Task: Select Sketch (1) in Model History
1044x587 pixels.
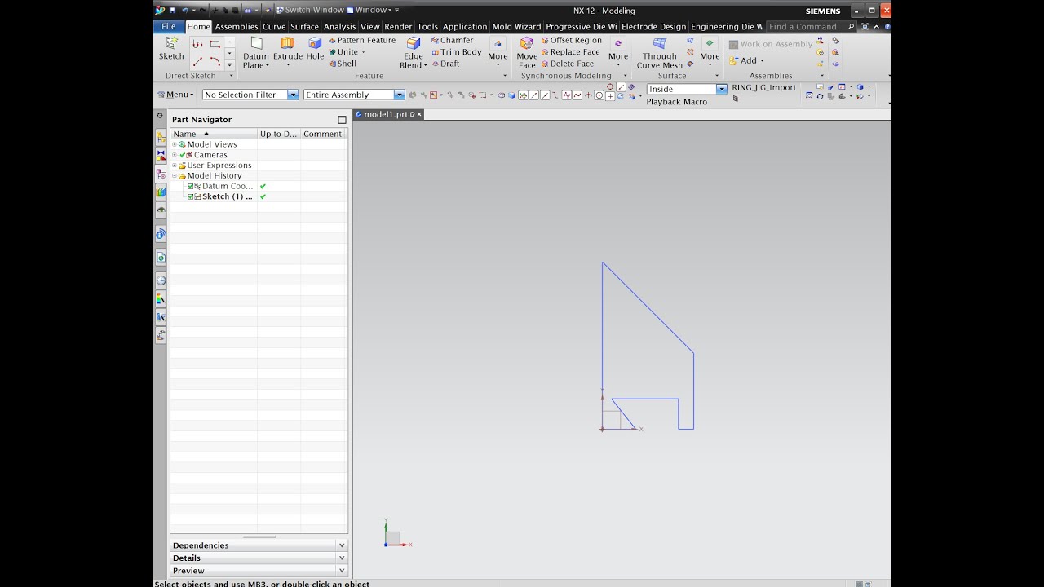Action: (227, 196)
